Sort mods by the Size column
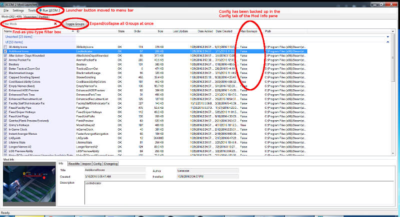This screenshot has height=217, width=400. 160,31
